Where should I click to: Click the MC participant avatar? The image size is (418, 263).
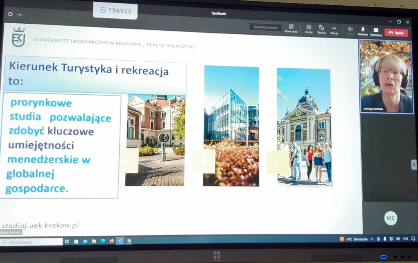coord(391,218)
